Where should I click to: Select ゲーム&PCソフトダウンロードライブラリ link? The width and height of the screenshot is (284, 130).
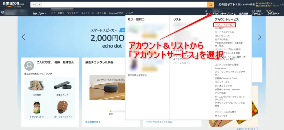coord(230,98)
